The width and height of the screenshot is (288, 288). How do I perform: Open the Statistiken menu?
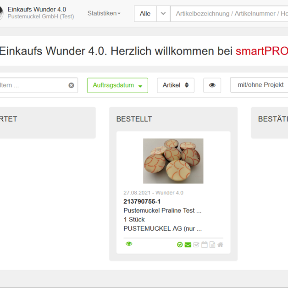(104, 13)
